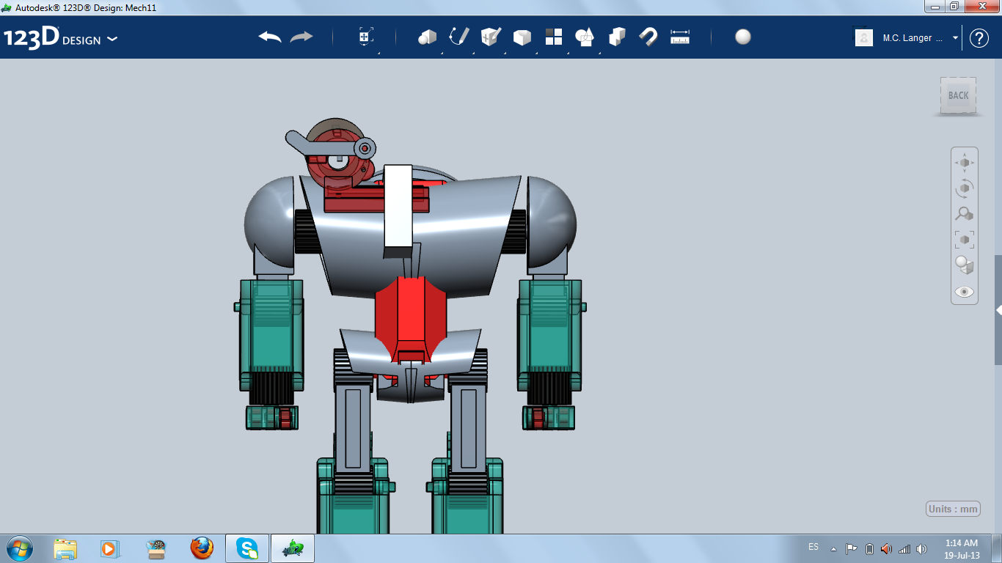1002x563 pixels.
Task: Select the Zoom navigation tool
Action: 965,214
